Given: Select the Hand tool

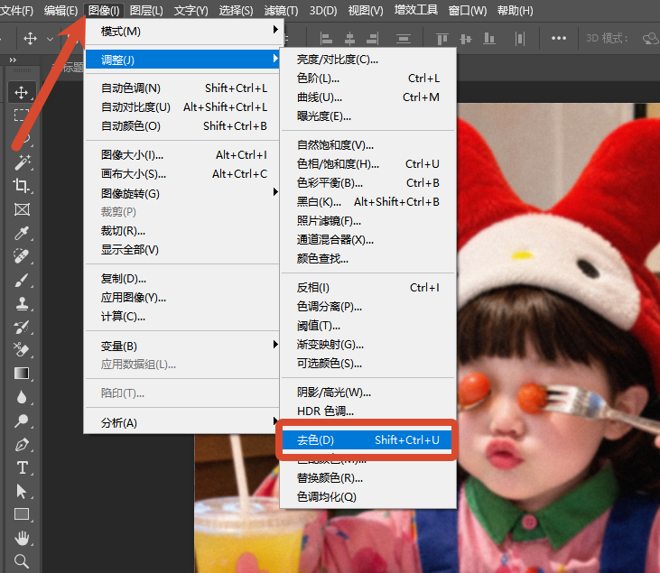Looking at the screenshot, I should (22, 538).
